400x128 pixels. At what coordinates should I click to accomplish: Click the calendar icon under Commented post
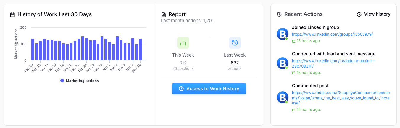pyautogui.click(x=293, y=110)
